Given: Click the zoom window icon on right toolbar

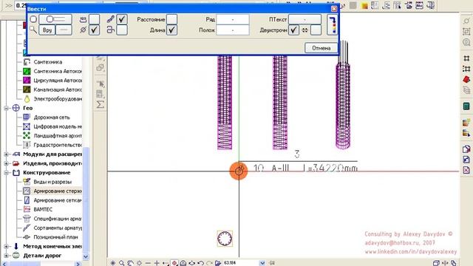Looking at the screenshot, I should tap(466, 43).
